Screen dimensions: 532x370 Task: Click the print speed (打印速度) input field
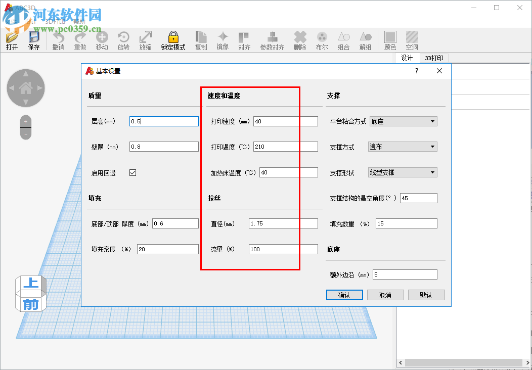[x=286, y=121]
